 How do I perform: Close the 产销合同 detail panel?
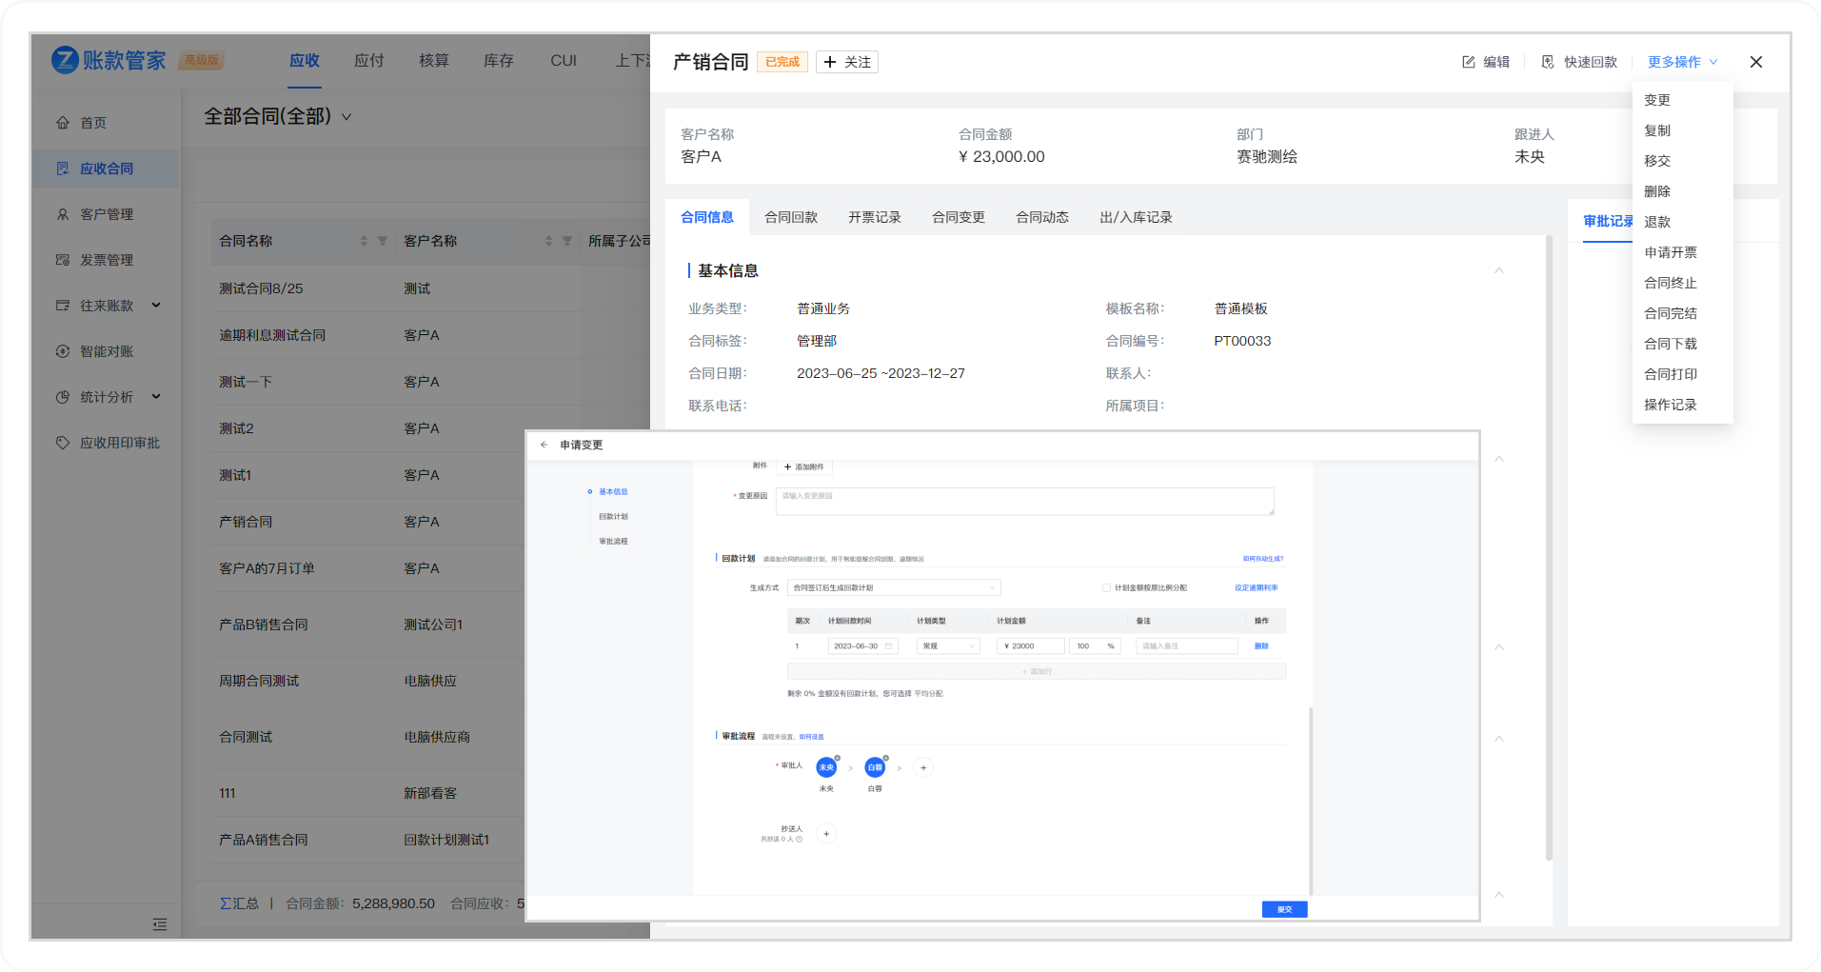pyautogui.click(x=1756, y=62)
